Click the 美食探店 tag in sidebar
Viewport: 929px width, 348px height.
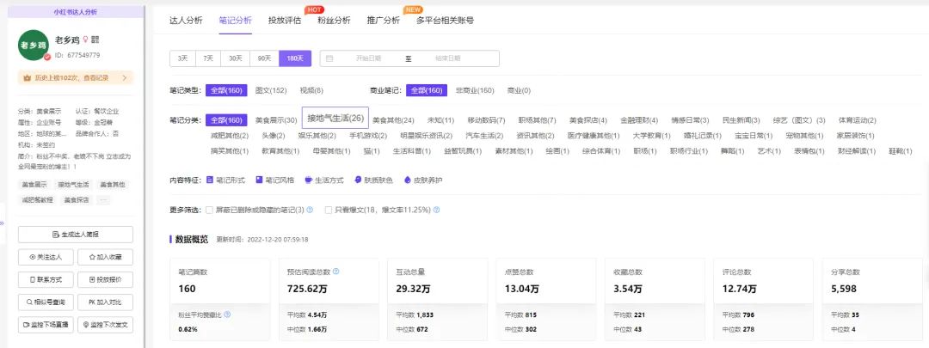(77, 200)
